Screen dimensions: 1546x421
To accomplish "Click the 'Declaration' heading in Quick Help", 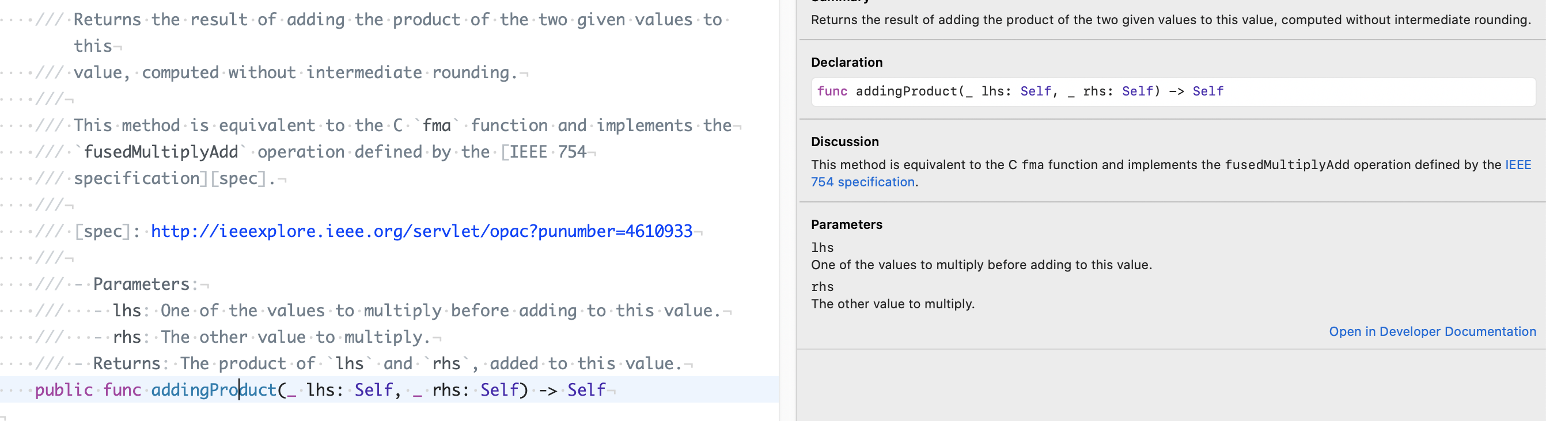I will point(846,62).
